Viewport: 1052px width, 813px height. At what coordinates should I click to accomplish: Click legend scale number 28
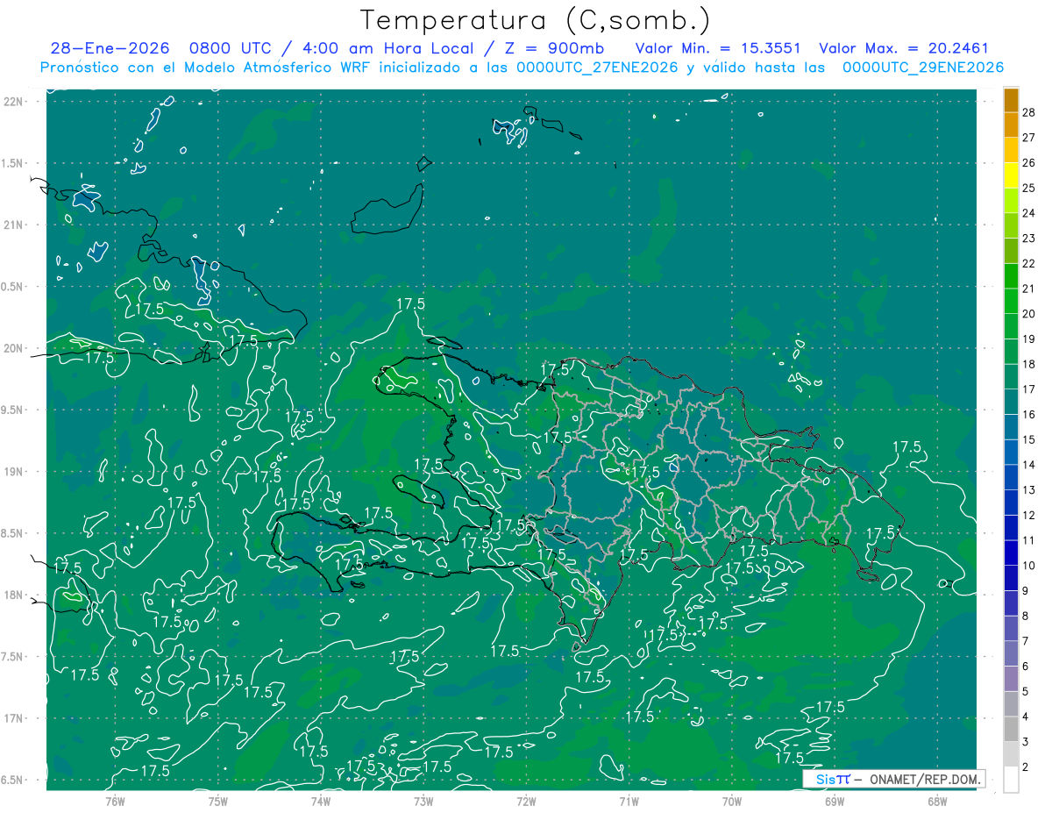pos(1029,112)
